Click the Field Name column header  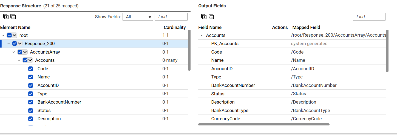(210, 27)
